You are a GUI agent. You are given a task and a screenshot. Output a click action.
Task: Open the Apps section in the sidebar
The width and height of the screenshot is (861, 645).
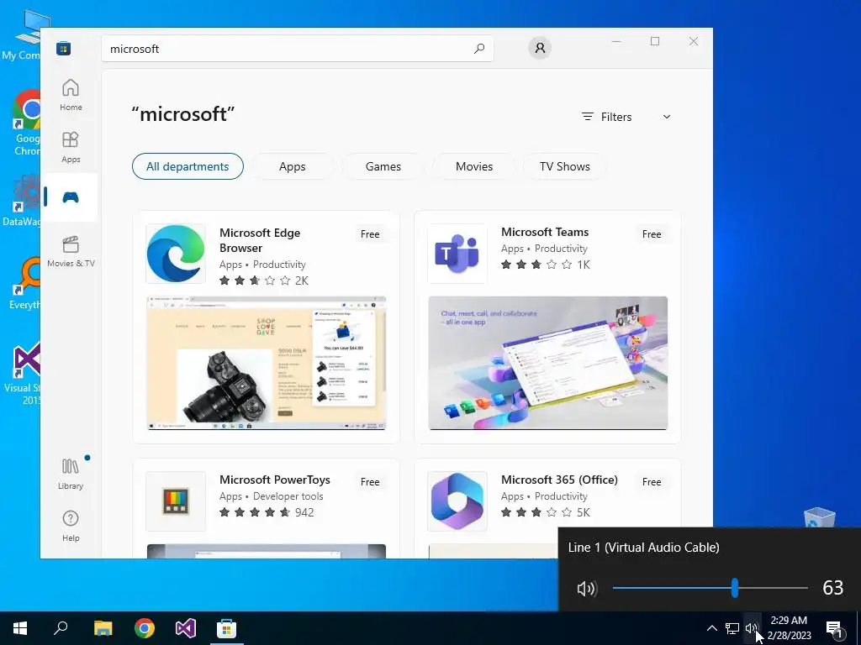point(71,147)
